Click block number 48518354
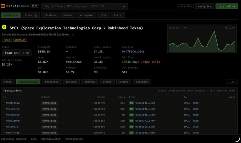This screenshot has width=241, height=143. click(99, 121)
